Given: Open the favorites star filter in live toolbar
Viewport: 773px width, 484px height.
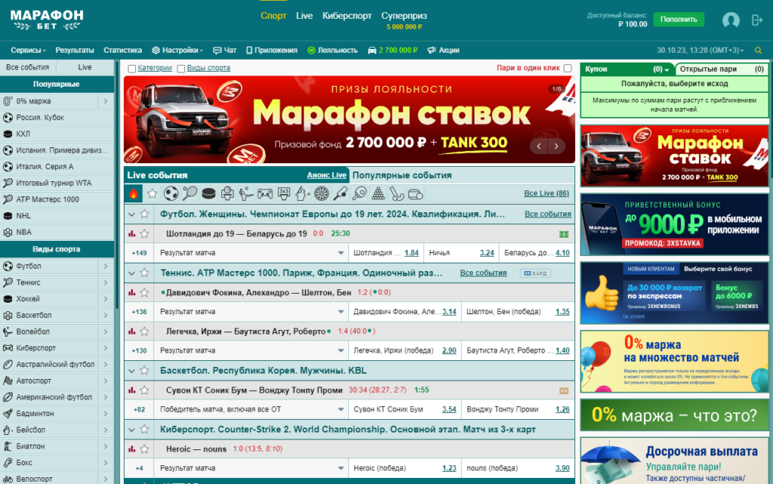Looking at the screenshot, I should pos(152,194).
